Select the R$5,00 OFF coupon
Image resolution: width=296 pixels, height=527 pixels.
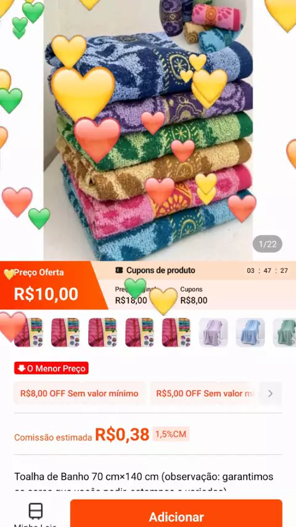point(205,393)
